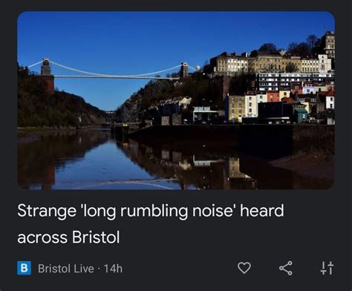Viewport: 352px width, 291px height.
Task: Click the word 'Strange' in the headline
Action: (x=47, y=211)
